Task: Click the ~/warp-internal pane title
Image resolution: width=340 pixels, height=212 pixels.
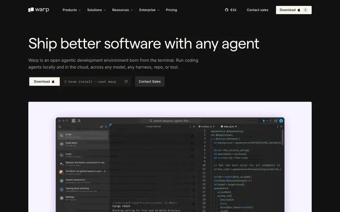Action: pos(153,127)
